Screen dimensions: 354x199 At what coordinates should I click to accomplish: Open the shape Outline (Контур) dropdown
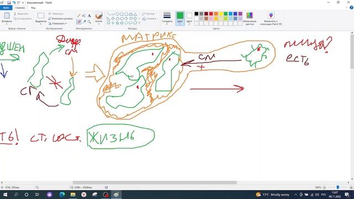tap(150, 14)
